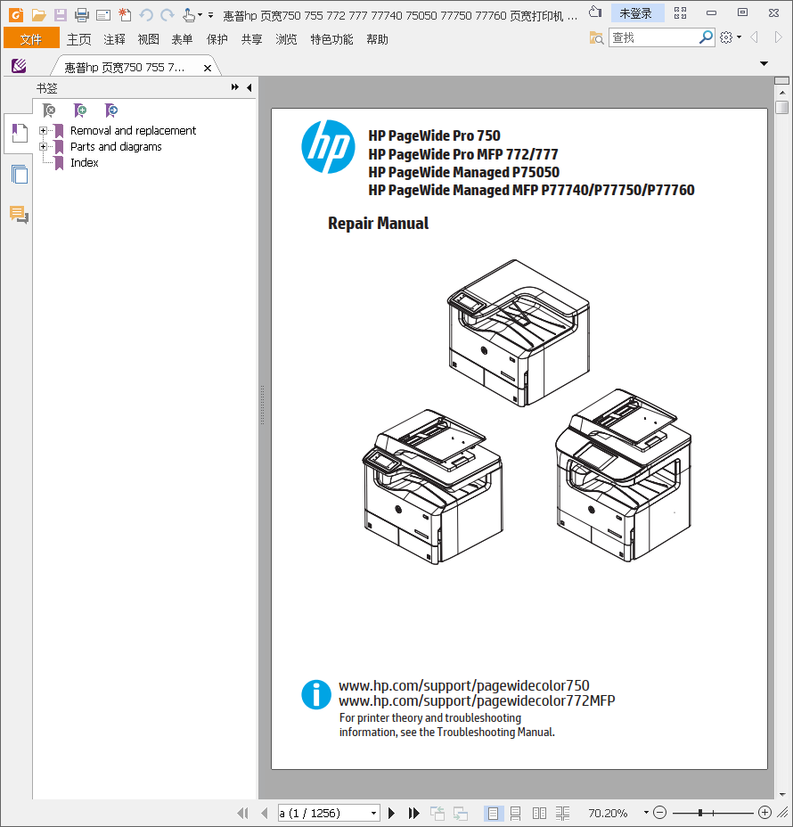This screenshot has width=793, height=827.
Task: Open the 保护 protect tab
Action: tap(217, 39)
